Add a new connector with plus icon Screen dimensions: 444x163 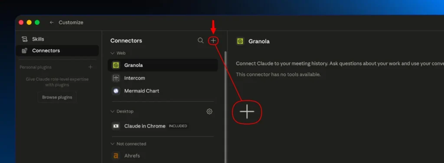tap(213, 41)
